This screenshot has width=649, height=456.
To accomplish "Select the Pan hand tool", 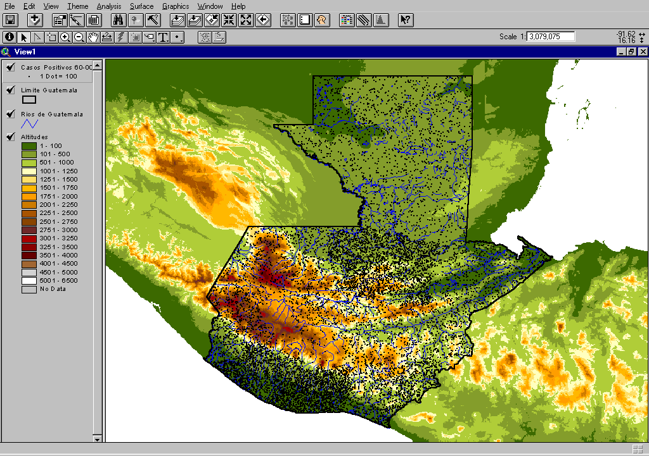I will pyautogui.click(x=93, y=37).
